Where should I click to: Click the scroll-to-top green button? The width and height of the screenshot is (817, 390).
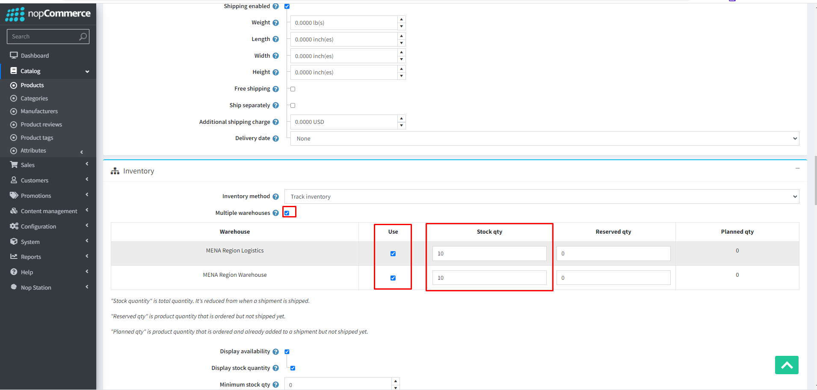(x=786, y=365)
